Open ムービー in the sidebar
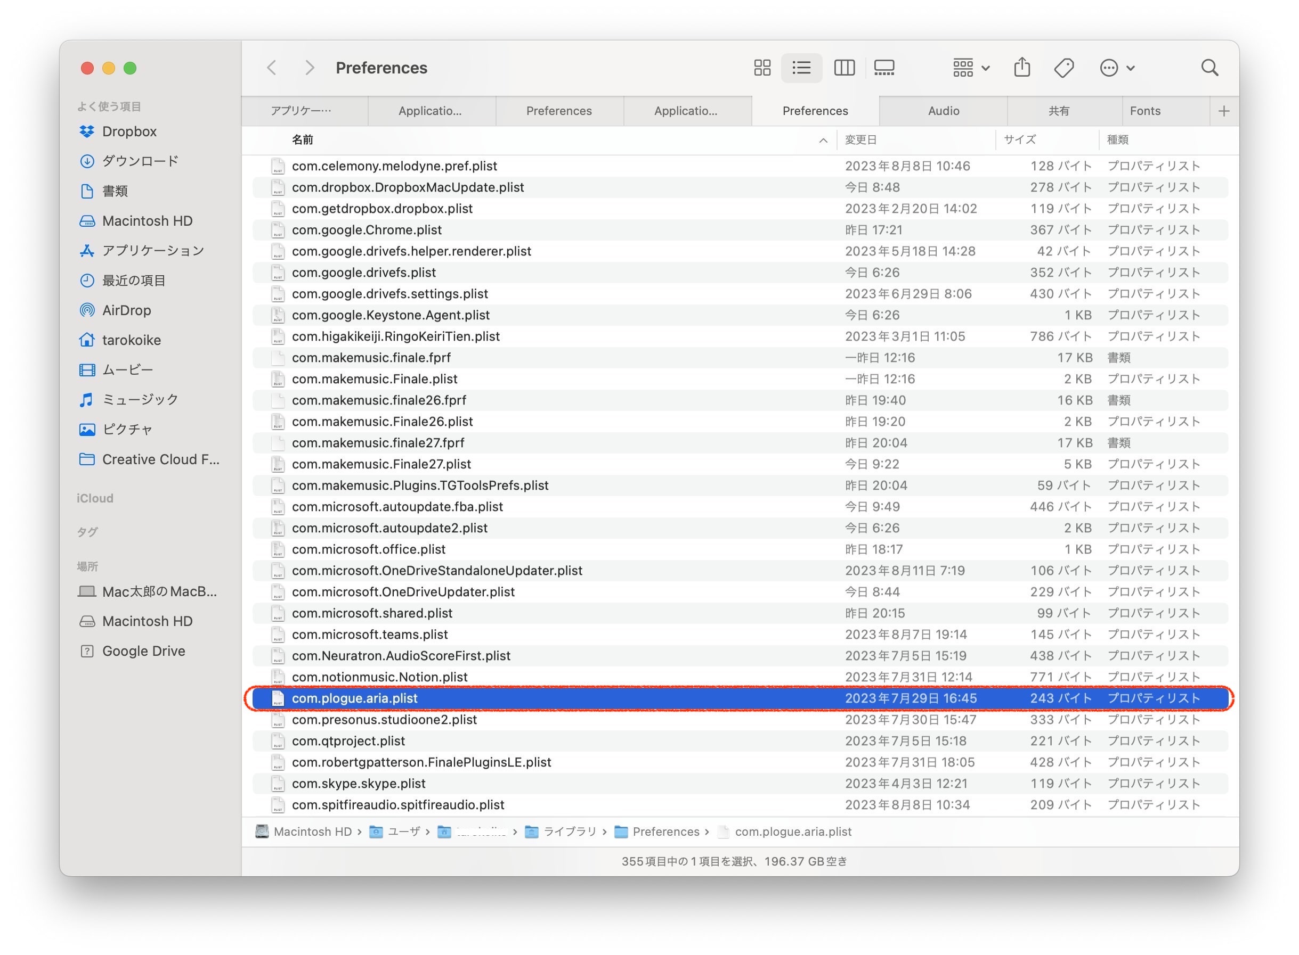The image size is (1299, 955). [x=116, y=369]
